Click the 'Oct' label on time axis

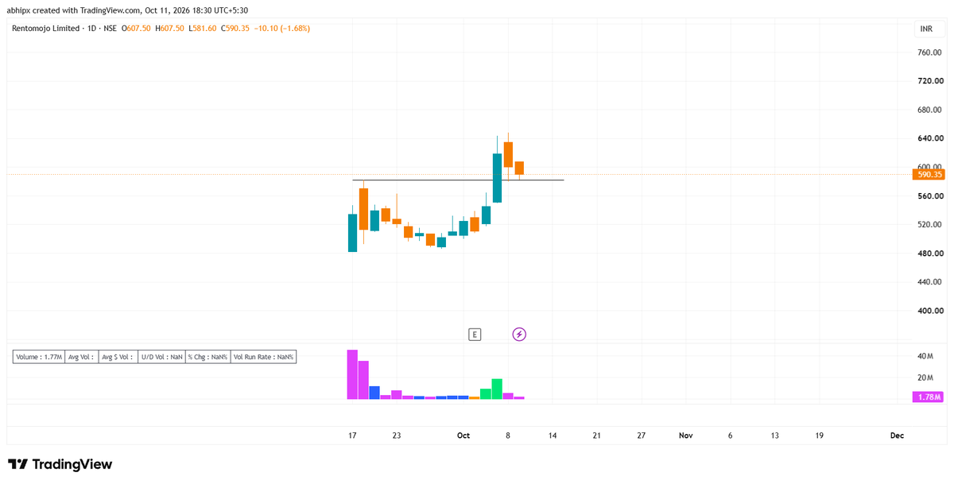coord(463,436)
